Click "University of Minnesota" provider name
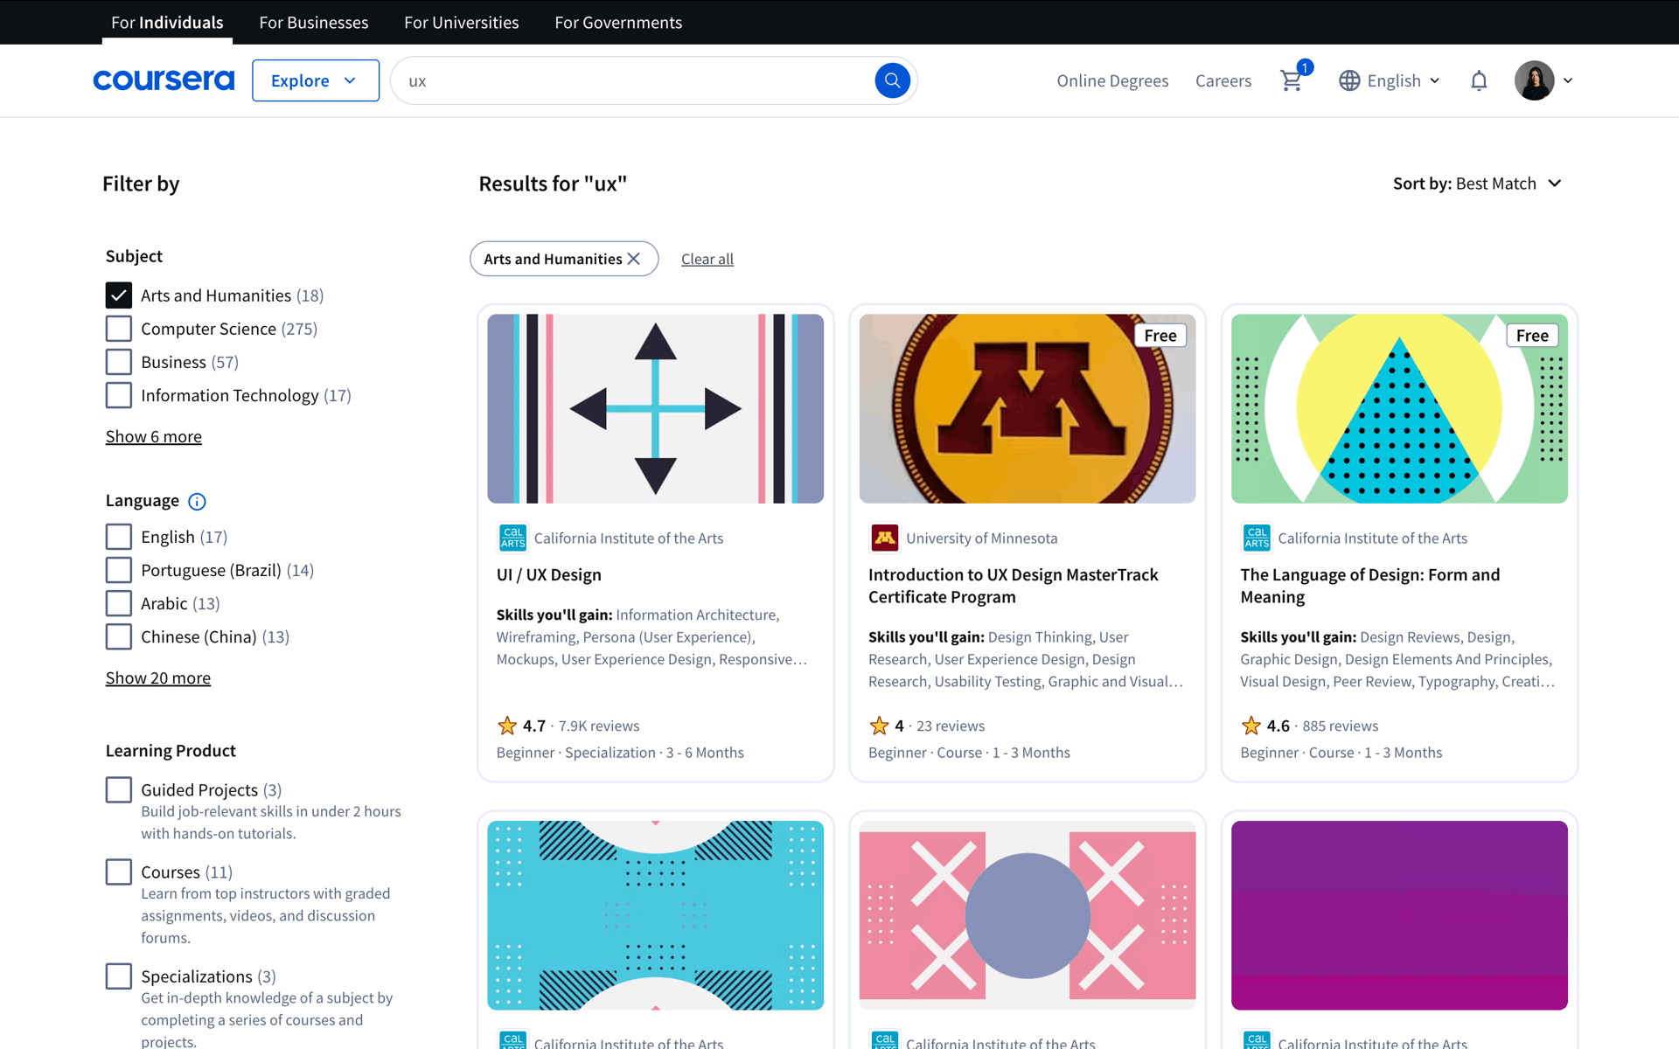The height and width of the screenshot is (1049, 1679). click(x=982, y=538)
